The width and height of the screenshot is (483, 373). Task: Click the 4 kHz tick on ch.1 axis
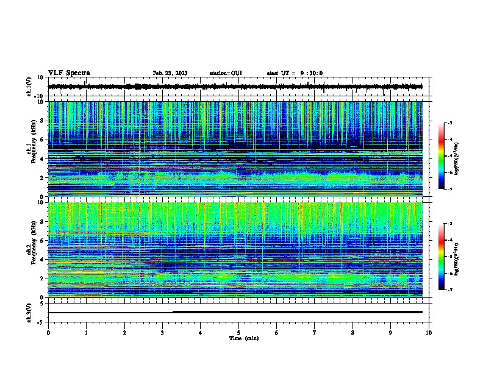point(42,159)
